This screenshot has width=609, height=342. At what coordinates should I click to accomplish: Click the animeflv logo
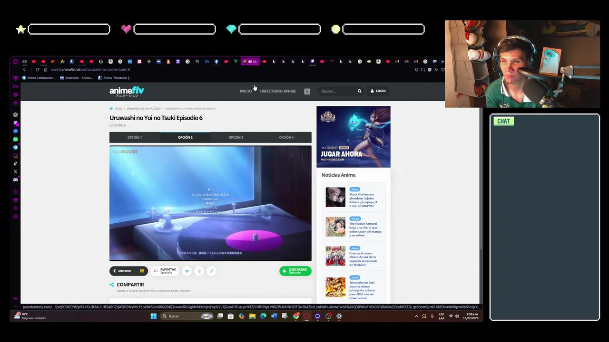pyautogui.click(x=127, y=91)
